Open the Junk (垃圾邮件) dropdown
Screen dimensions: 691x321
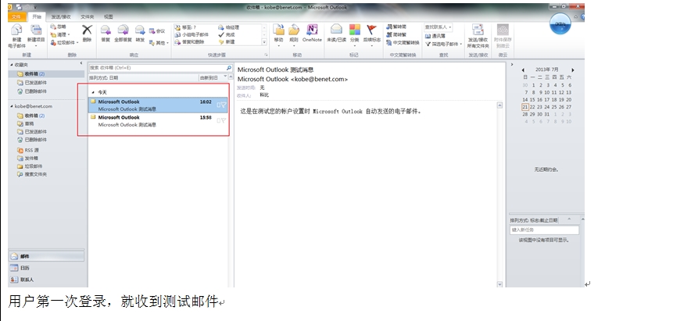64,42
